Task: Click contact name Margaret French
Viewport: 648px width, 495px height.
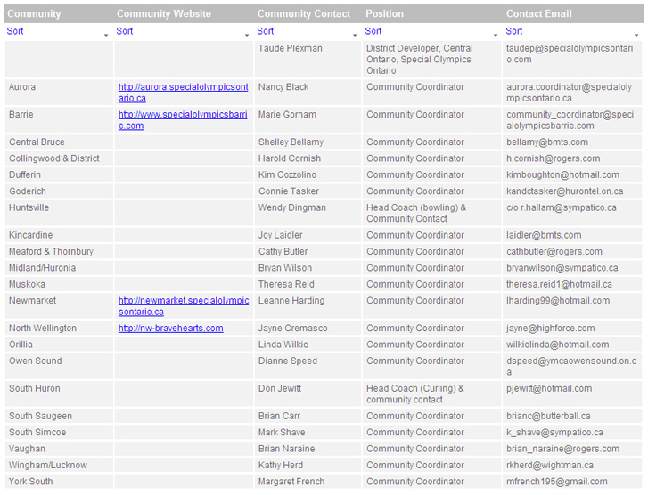Action: coord(291,482)
